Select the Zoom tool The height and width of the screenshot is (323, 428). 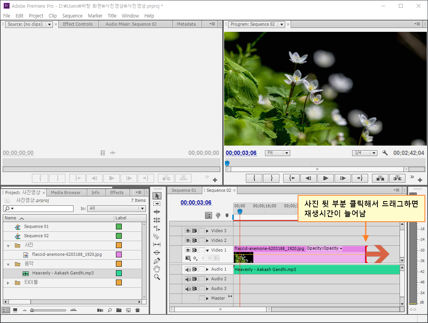[157, 277]
